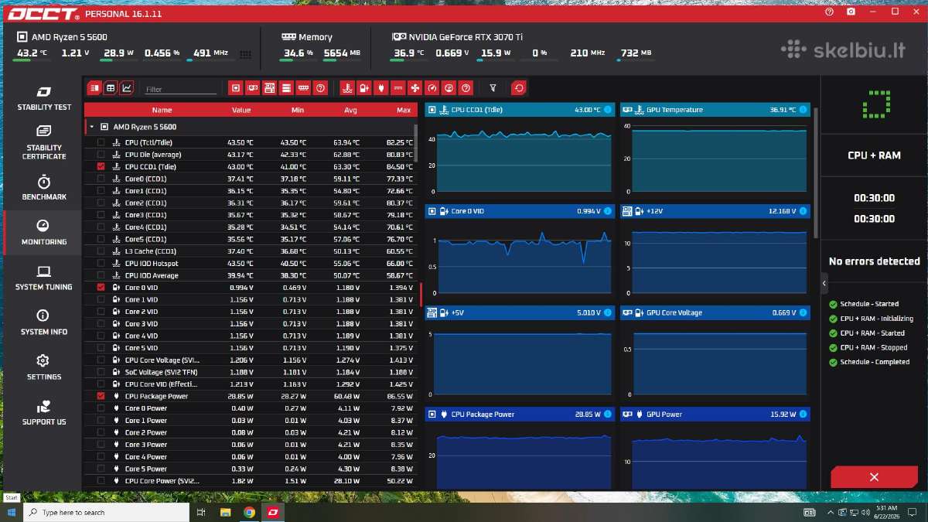Toggle the motherboard hardware filter icon
Viewport: 928px width, 522px height.
pyautogui.click(x=270, y=88)
